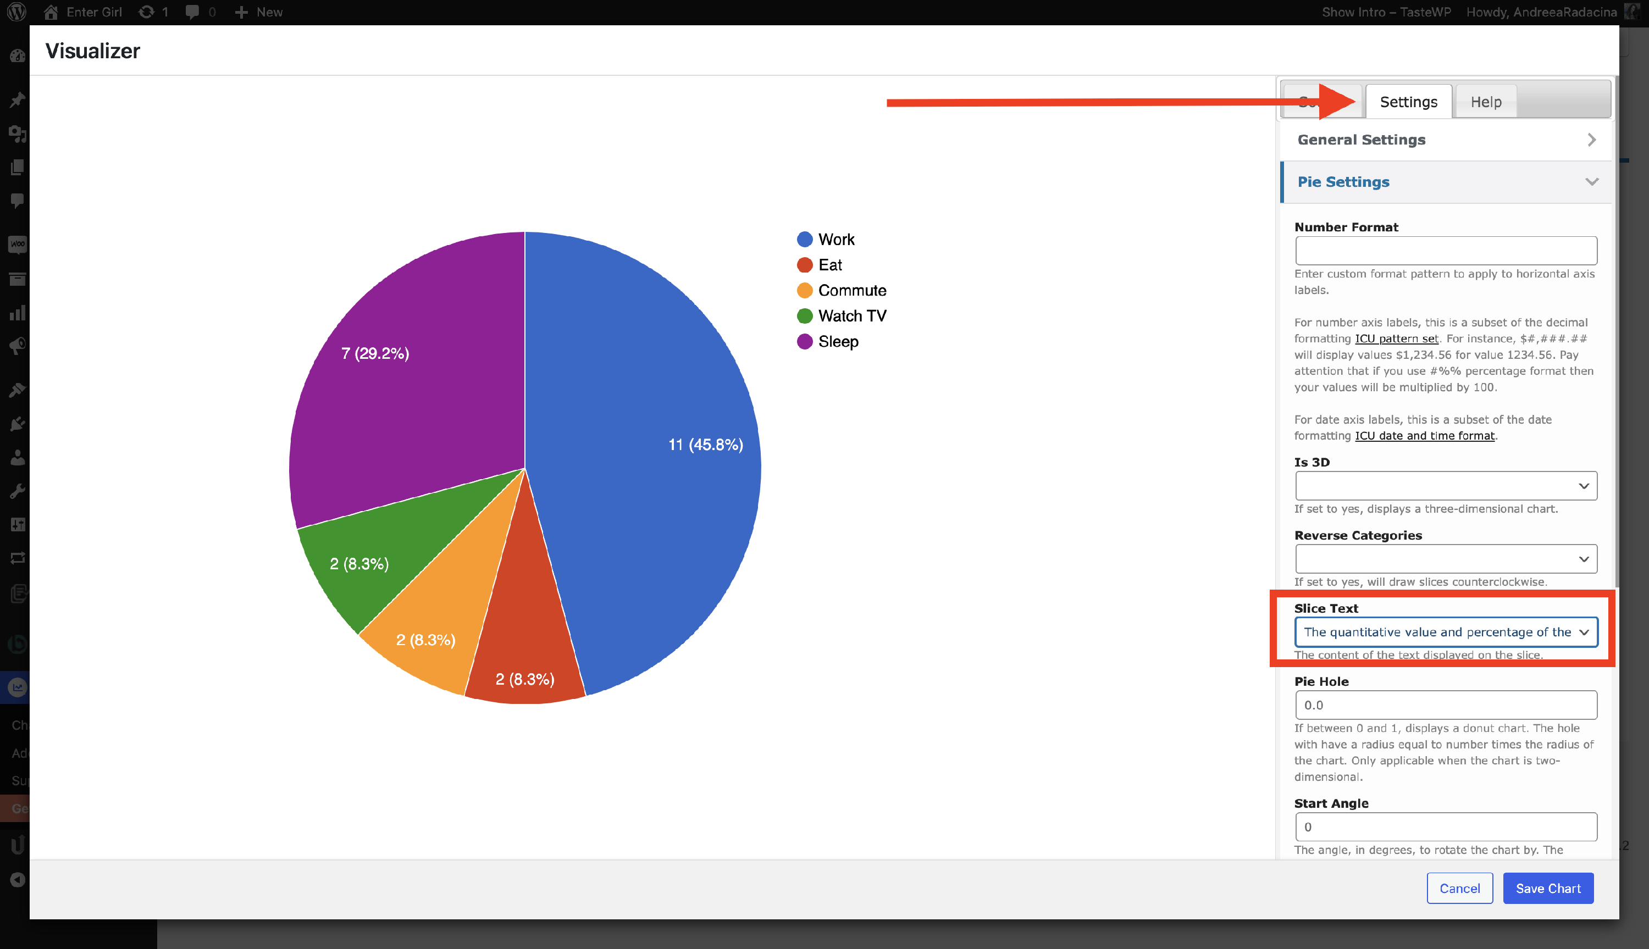Click the plus New icon
Screen dimensions: 1649x949
[x=241, y=12]
